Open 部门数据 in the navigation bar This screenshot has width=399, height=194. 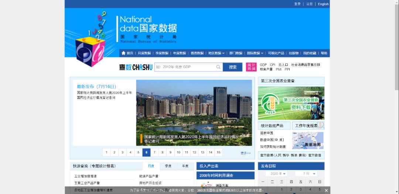tap(236, 53)
